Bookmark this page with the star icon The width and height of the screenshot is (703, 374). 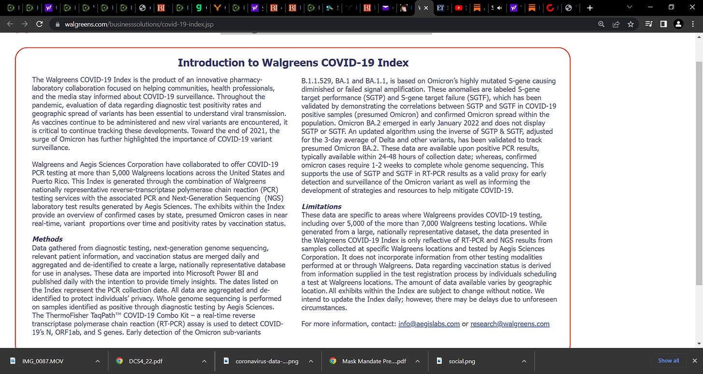(630, 24)
